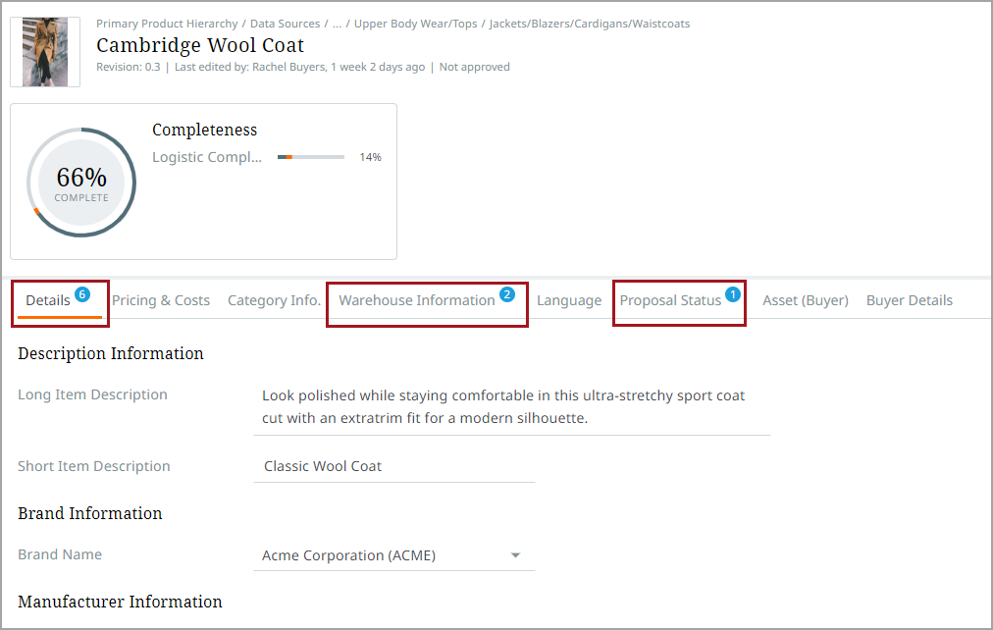The width and height of the screenshot is (993, 630).
Task: Click the Logistic Completeness progress bar
Action: point(311,157)
